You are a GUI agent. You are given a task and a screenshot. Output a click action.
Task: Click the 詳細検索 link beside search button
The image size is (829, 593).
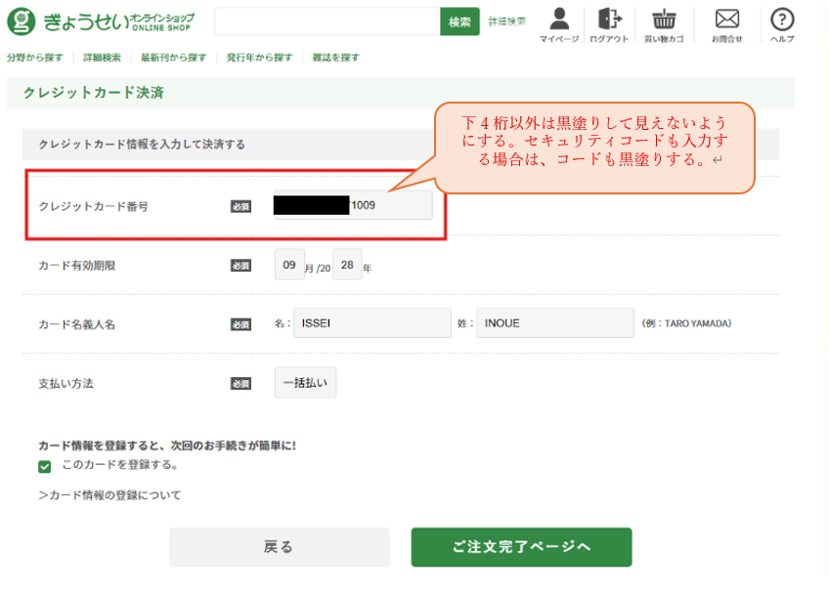506,21
